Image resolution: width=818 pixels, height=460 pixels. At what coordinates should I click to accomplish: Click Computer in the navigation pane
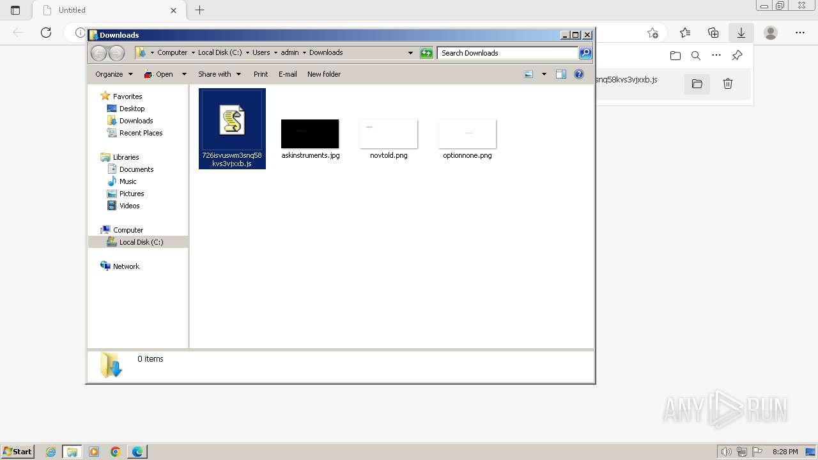[128, 230]
